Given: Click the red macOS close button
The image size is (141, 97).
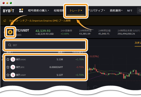Looking at the screenshot, I should [4, 3].
